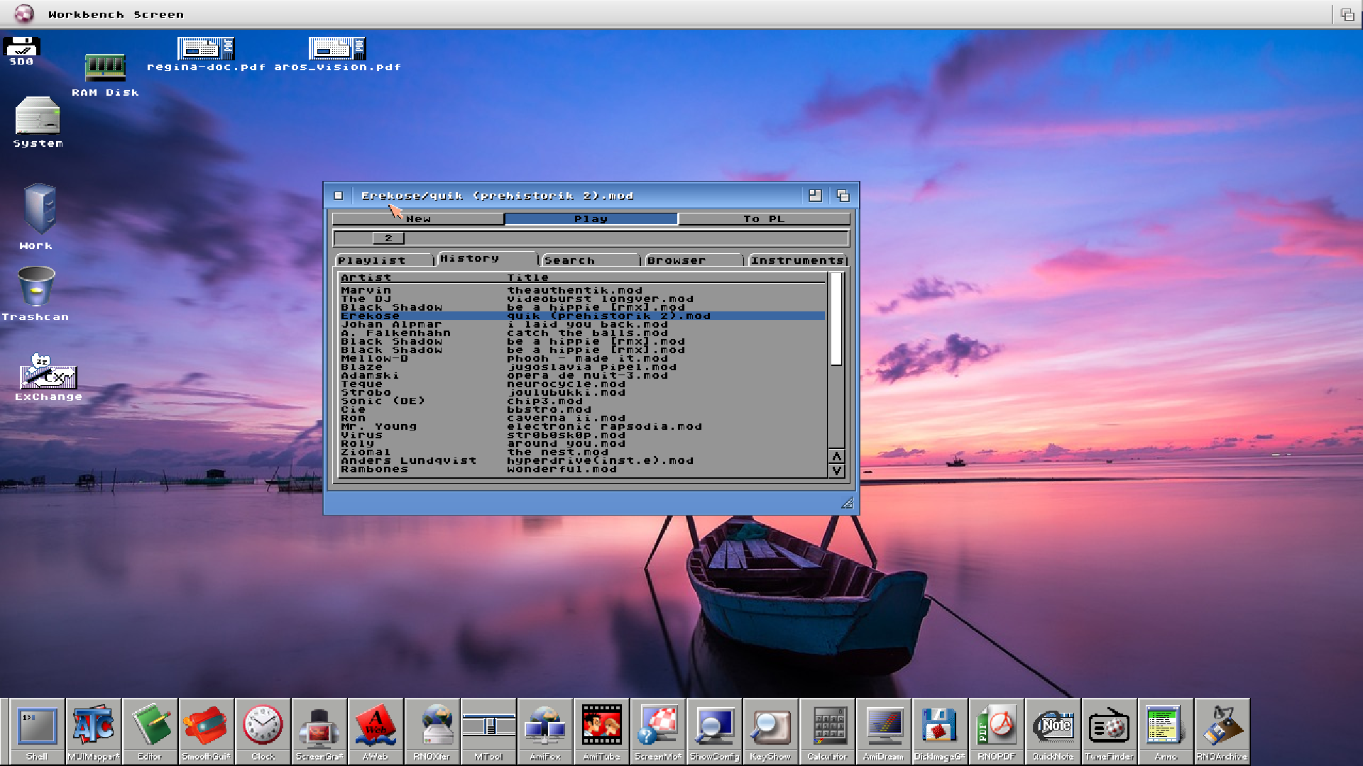Open the Search tab
Screen dimensions: 1363x766
(570, 260)
